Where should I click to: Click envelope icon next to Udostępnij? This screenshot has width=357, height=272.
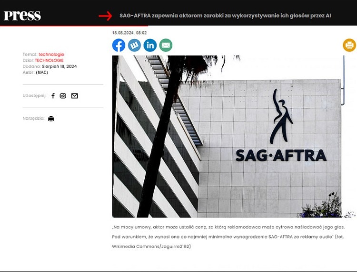(x=74, y=96)
